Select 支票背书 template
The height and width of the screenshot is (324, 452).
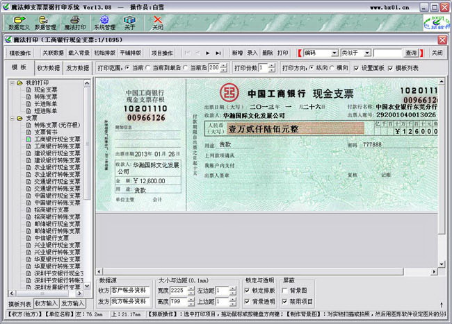pyautogui.click(x=45, y=132)
